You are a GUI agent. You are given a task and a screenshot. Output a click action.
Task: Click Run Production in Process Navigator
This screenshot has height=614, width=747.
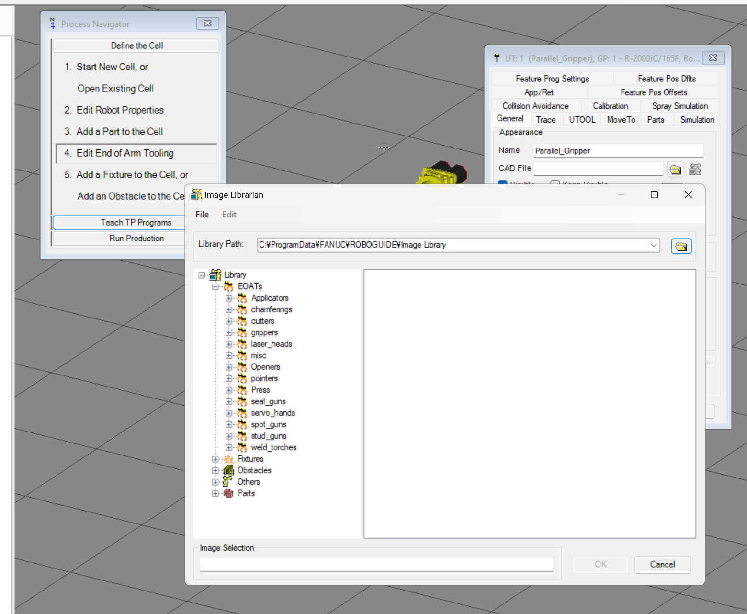(136, 238)
